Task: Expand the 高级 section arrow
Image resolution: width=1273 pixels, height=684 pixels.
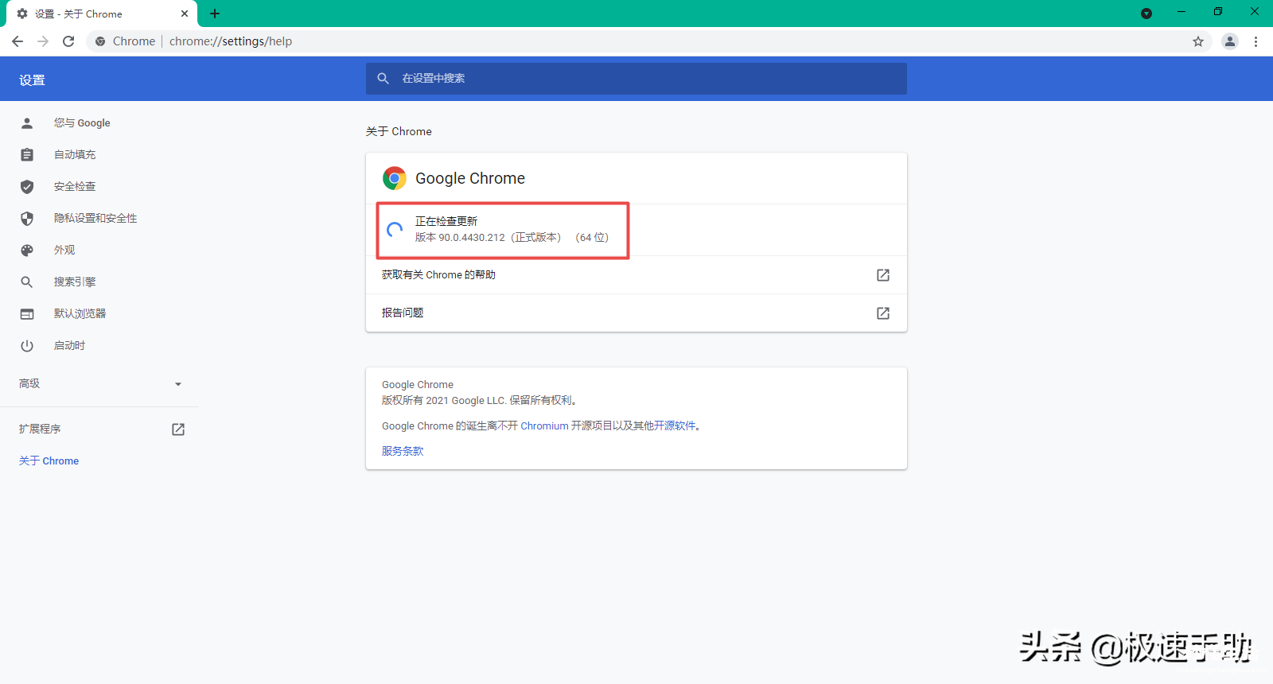Action: [x=178, y=384]
